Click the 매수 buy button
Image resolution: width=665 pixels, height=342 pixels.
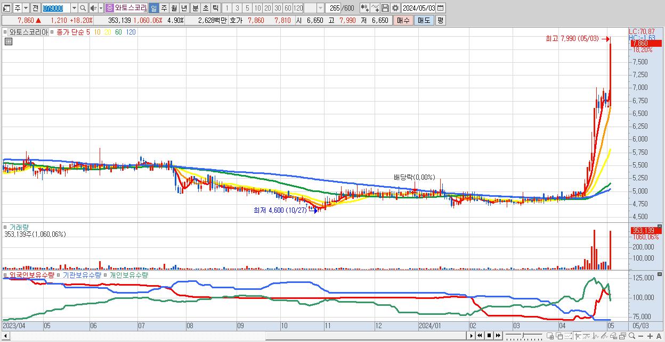tap(403, 20)
